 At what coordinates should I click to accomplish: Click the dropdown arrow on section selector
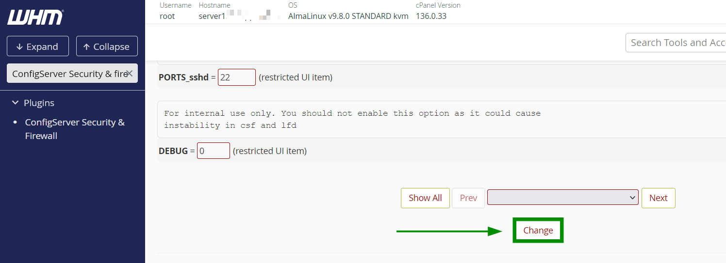tap(632, 198)
